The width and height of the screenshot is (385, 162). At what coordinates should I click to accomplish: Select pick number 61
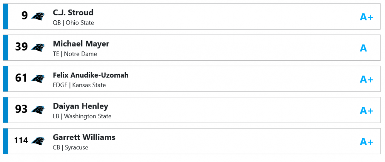click(x=21, y=78)
